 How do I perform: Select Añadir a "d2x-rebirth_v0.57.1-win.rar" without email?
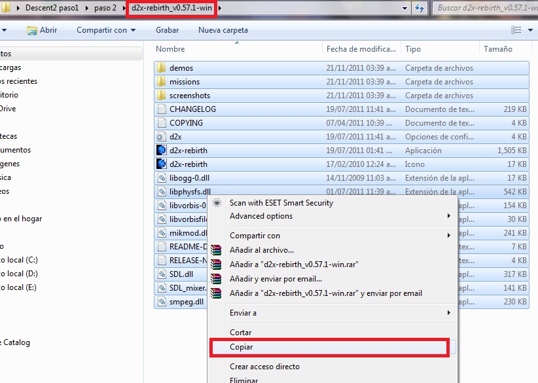point(294,264)
